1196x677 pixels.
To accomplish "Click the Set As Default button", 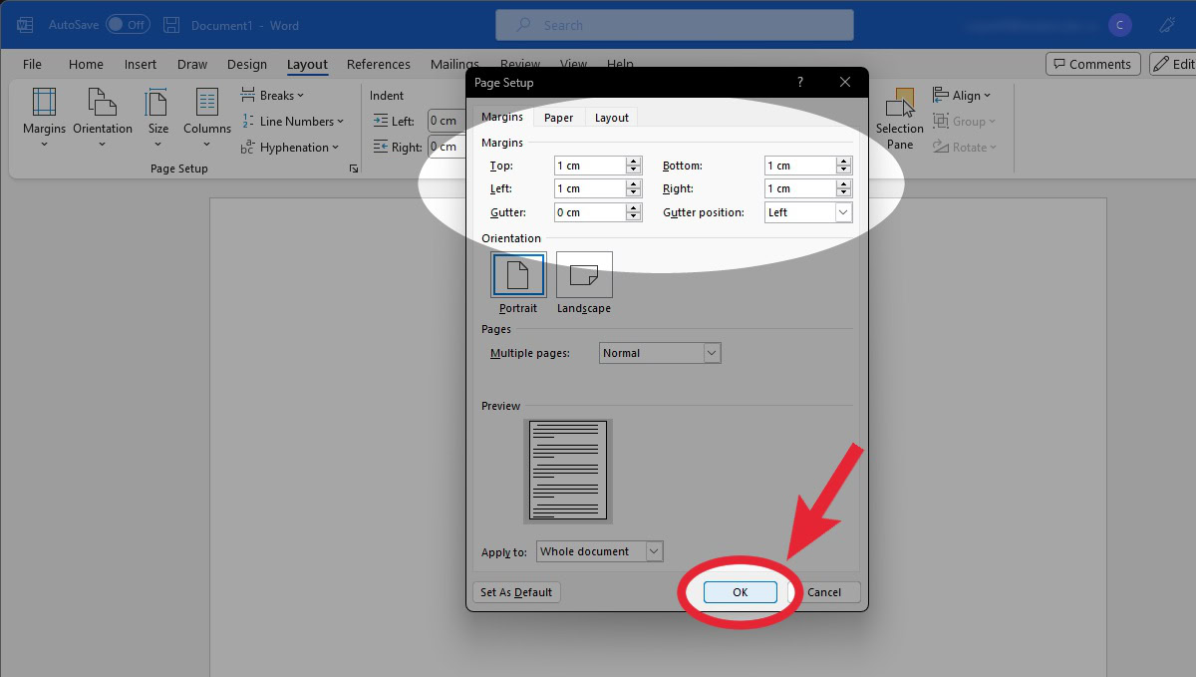I will (x=515, y=592).
